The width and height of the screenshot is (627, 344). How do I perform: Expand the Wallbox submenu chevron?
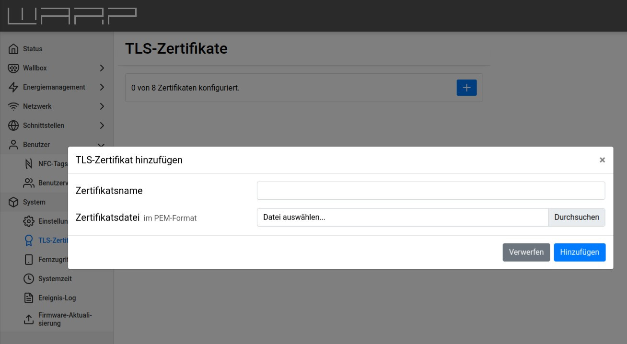click(102, 68)
